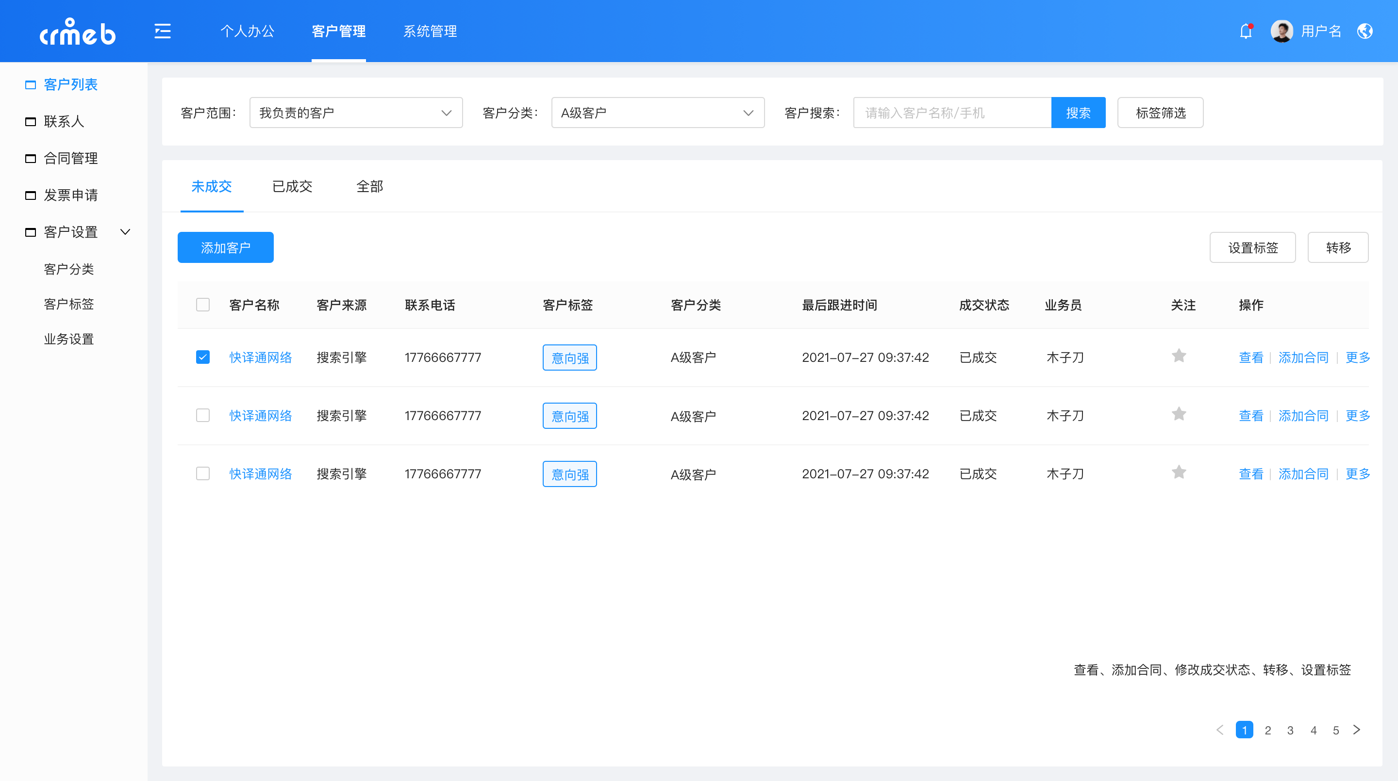Switch to 个人办公 top menu
This screenshot has height=781, width=1398.
point(248,32)
